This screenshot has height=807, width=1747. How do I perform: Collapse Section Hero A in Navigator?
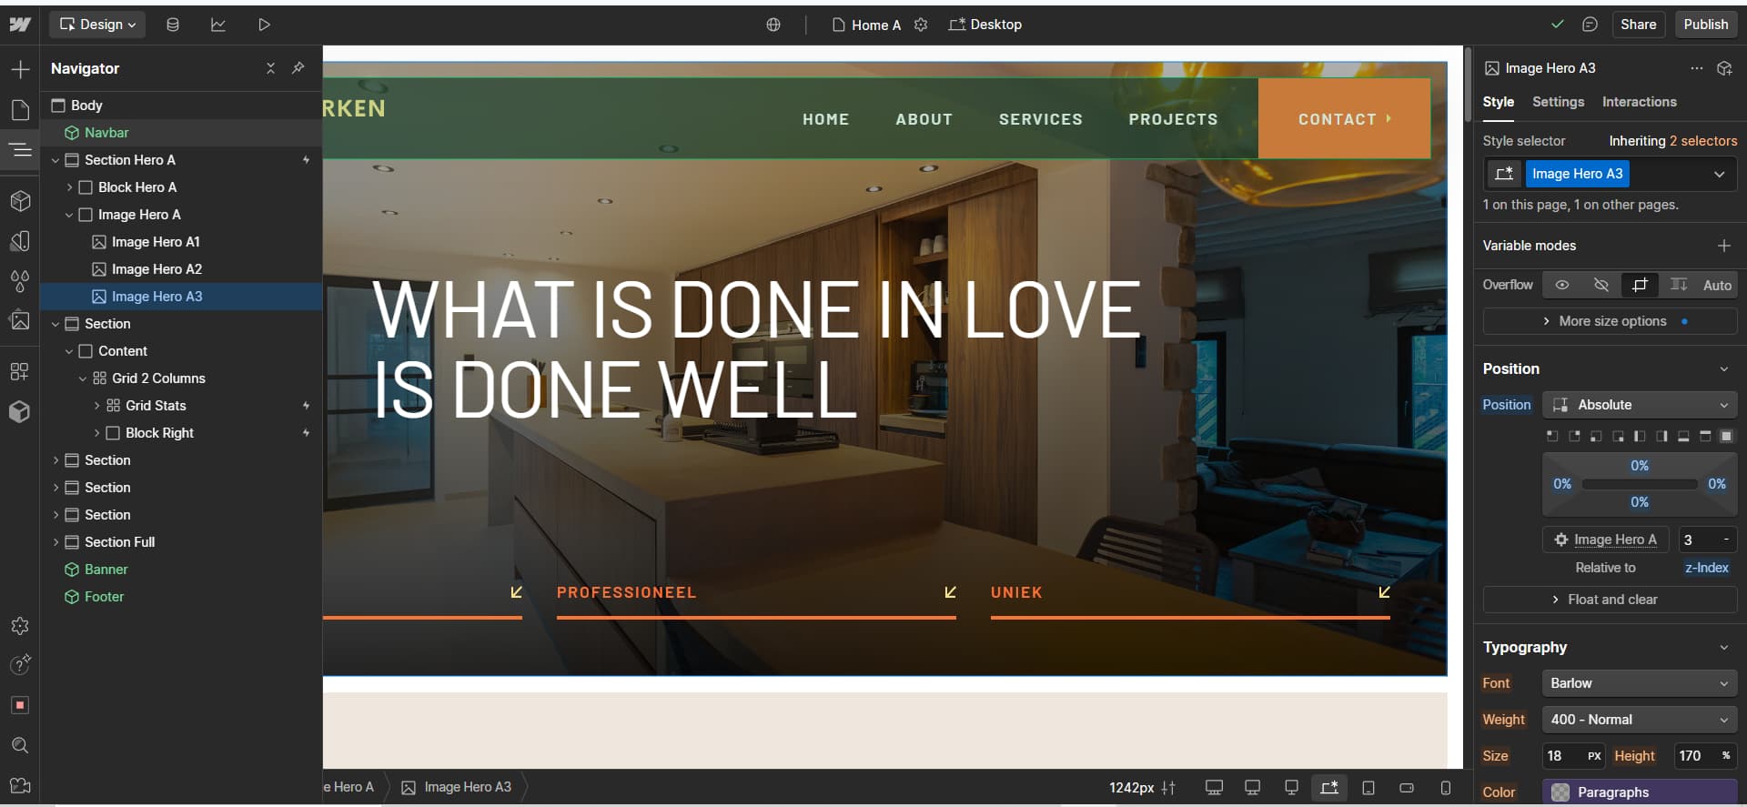tap(56, 160)
